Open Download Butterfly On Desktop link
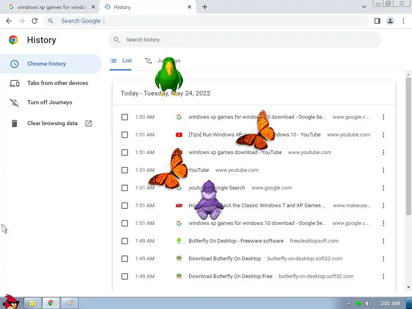 point(225,259)
